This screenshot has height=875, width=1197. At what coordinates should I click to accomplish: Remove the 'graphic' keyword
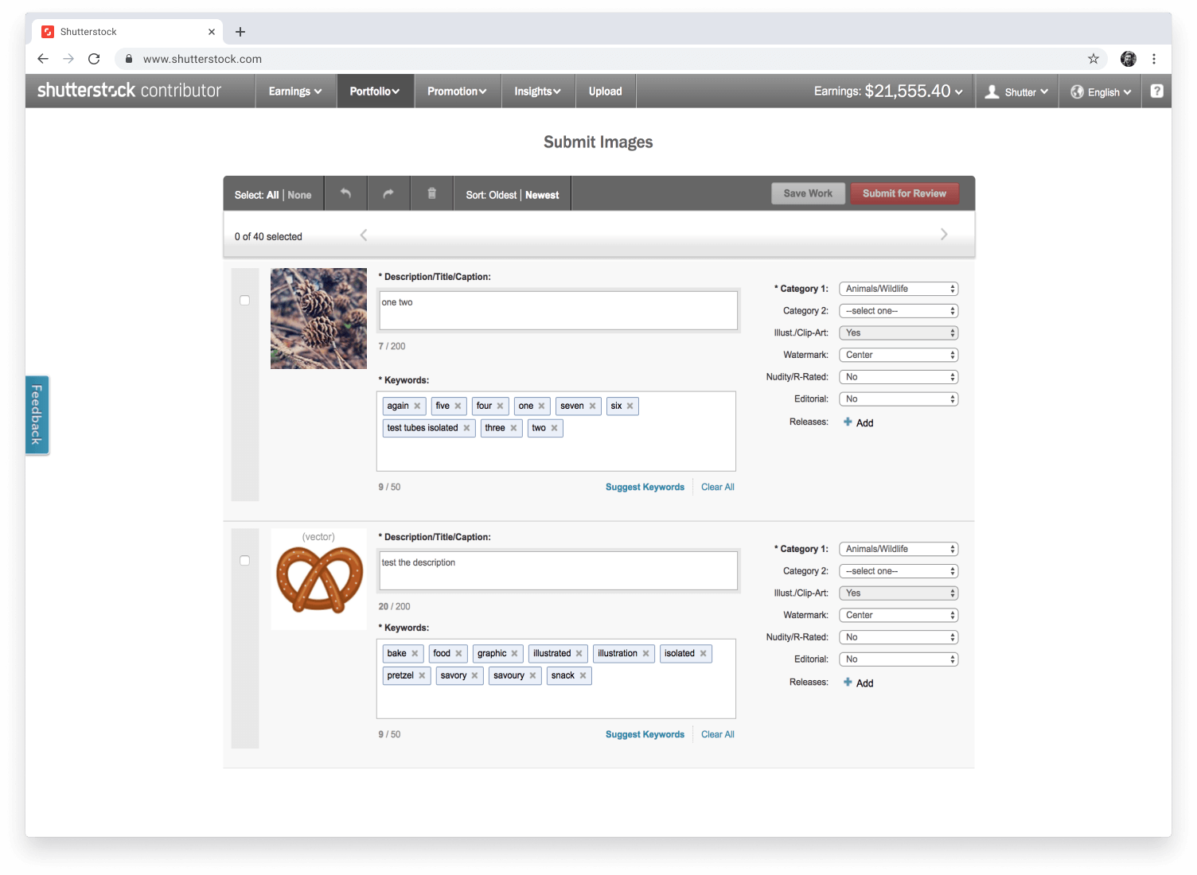[x=514, y=653]
